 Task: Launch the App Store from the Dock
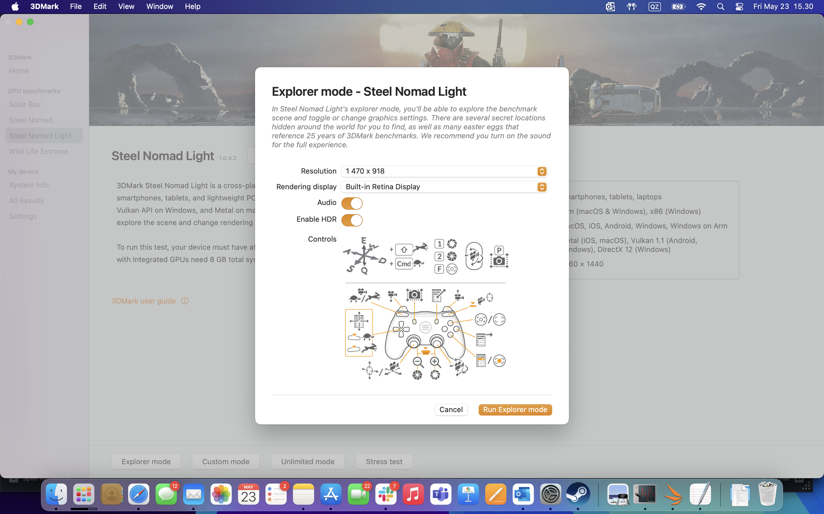point(331,495)
